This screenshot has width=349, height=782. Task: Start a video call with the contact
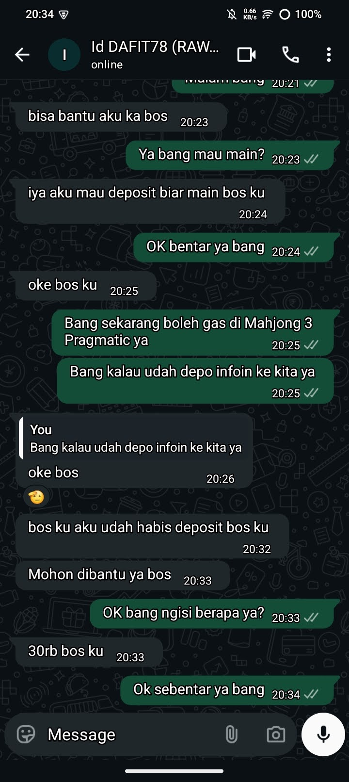coord(246,55)
